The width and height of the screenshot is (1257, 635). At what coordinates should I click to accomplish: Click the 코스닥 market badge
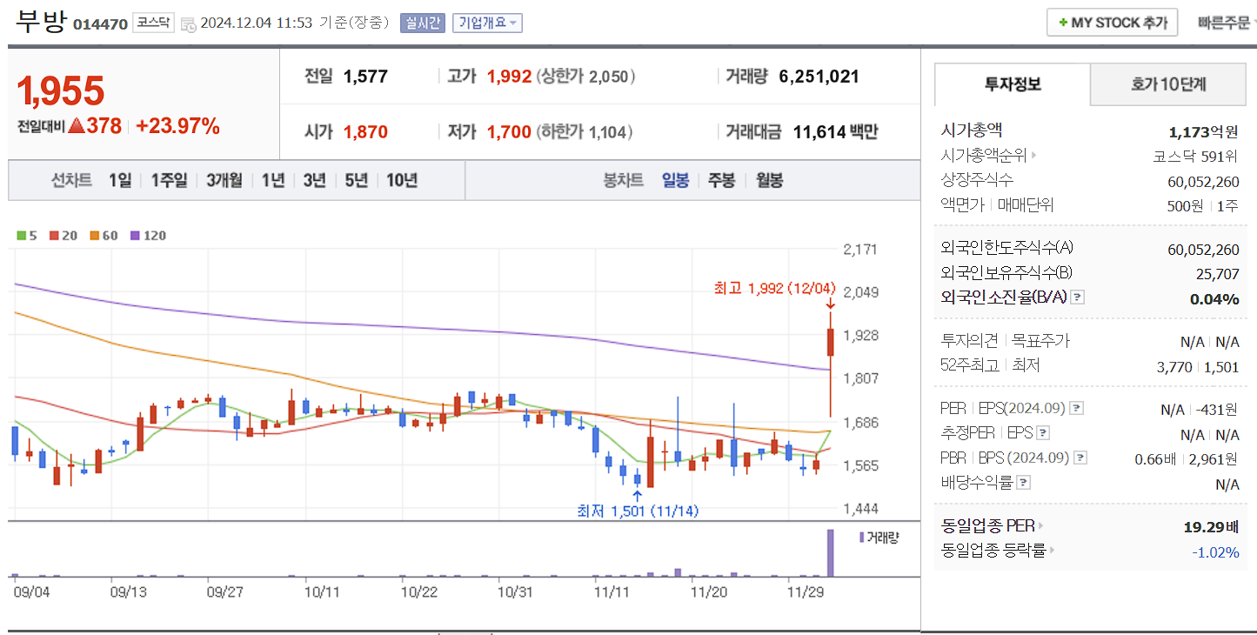coord(154,23)
